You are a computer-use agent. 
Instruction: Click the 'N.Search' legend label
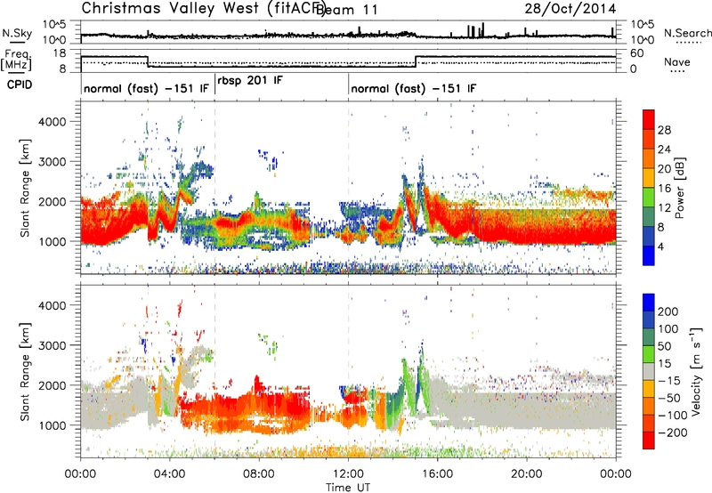(x=687, y=33)
